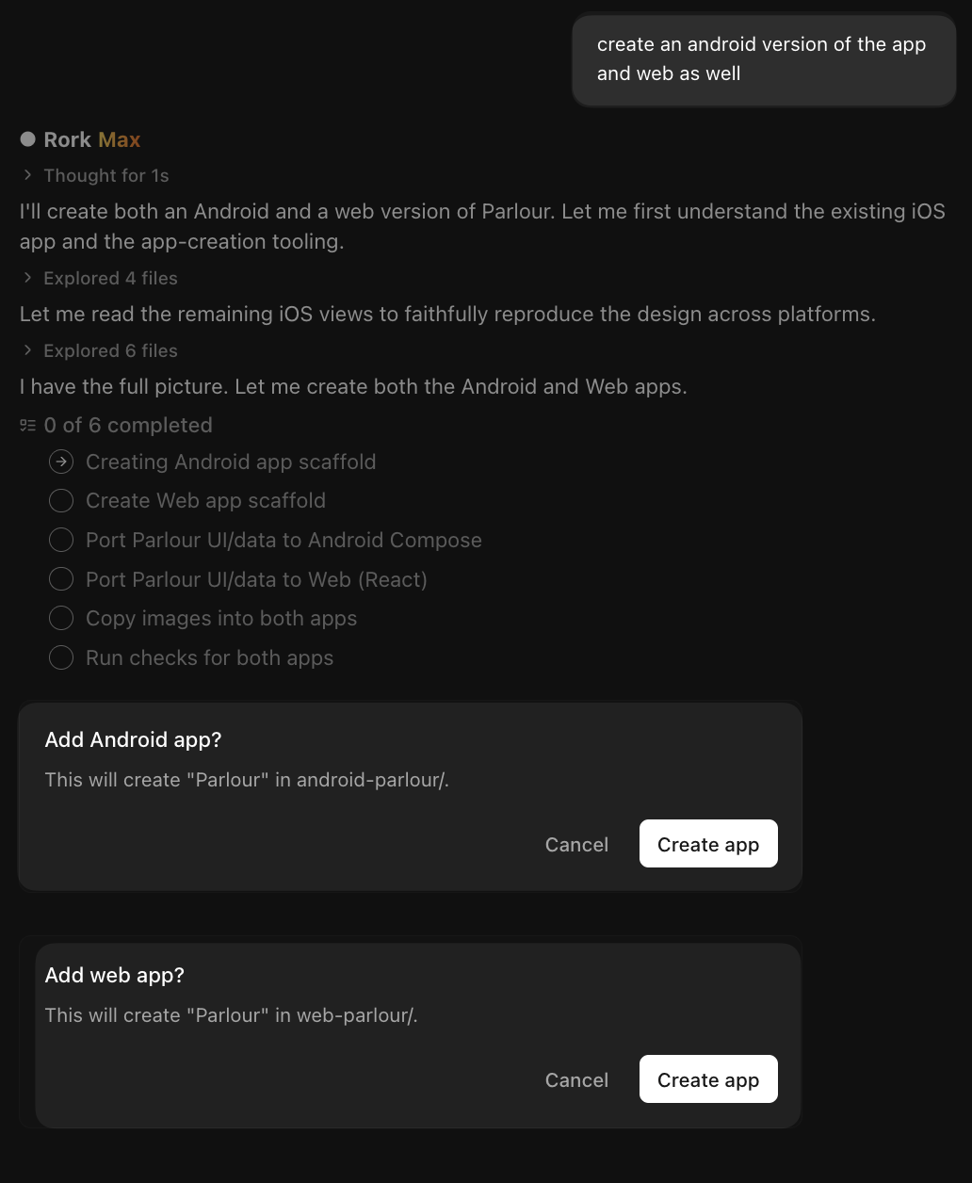
Task: Click the circle next to 'Port Parlour UI/data to Android Compose'
Action: tap(61, 541)
